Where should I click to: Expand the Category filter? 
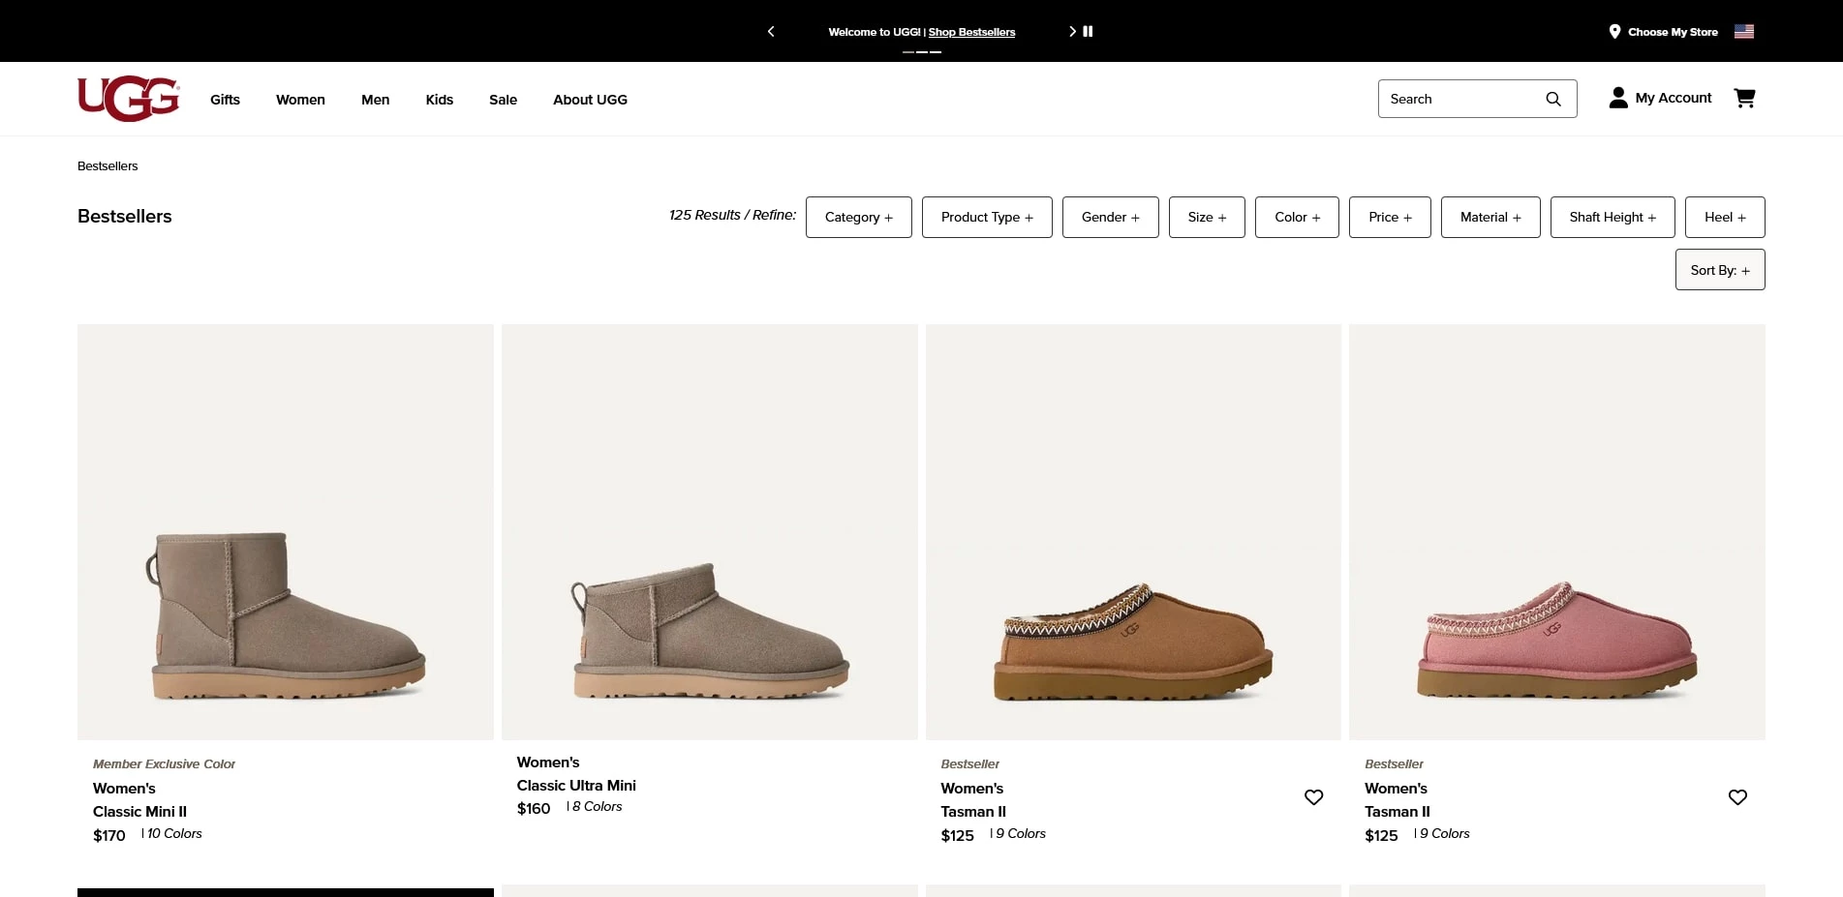(x=858, y=217)
